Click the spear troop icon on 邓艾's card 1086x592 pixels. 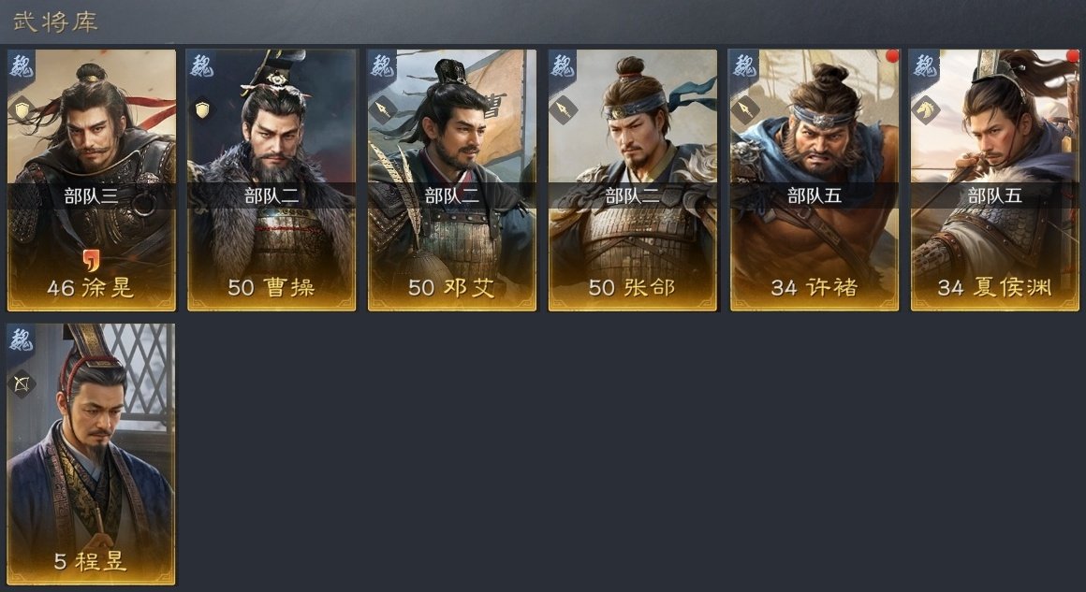(x=383, y=110)
